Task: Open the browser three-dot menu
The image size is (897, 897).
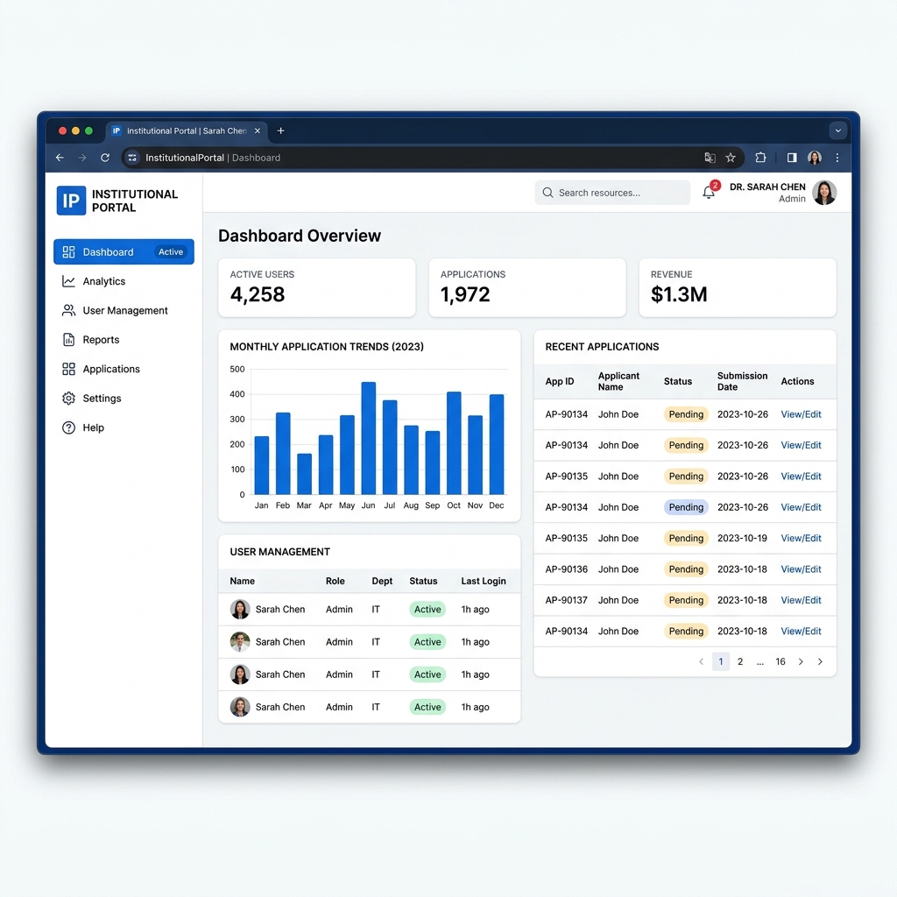Action: (x=837, y=158)
